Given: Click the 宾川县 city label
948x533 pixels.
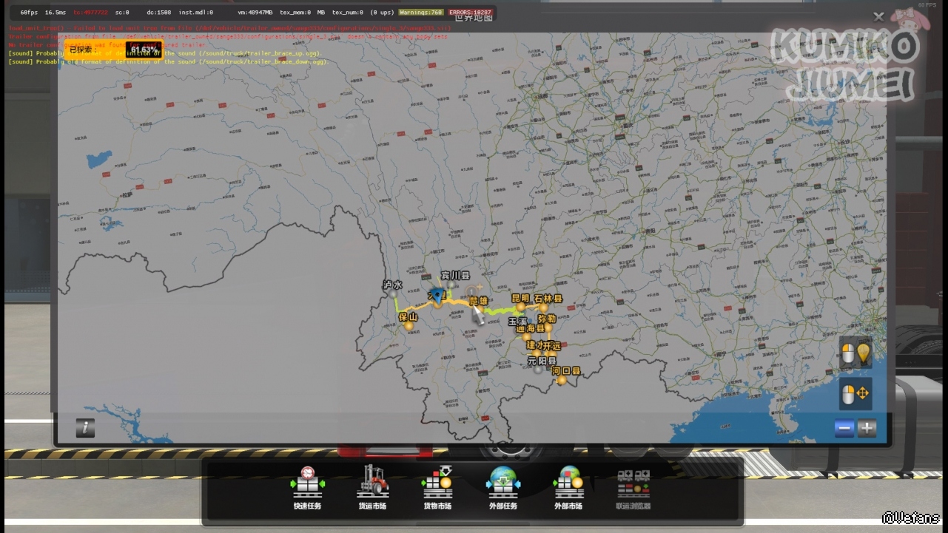Looking at the screenshot, I should point(456,275).
